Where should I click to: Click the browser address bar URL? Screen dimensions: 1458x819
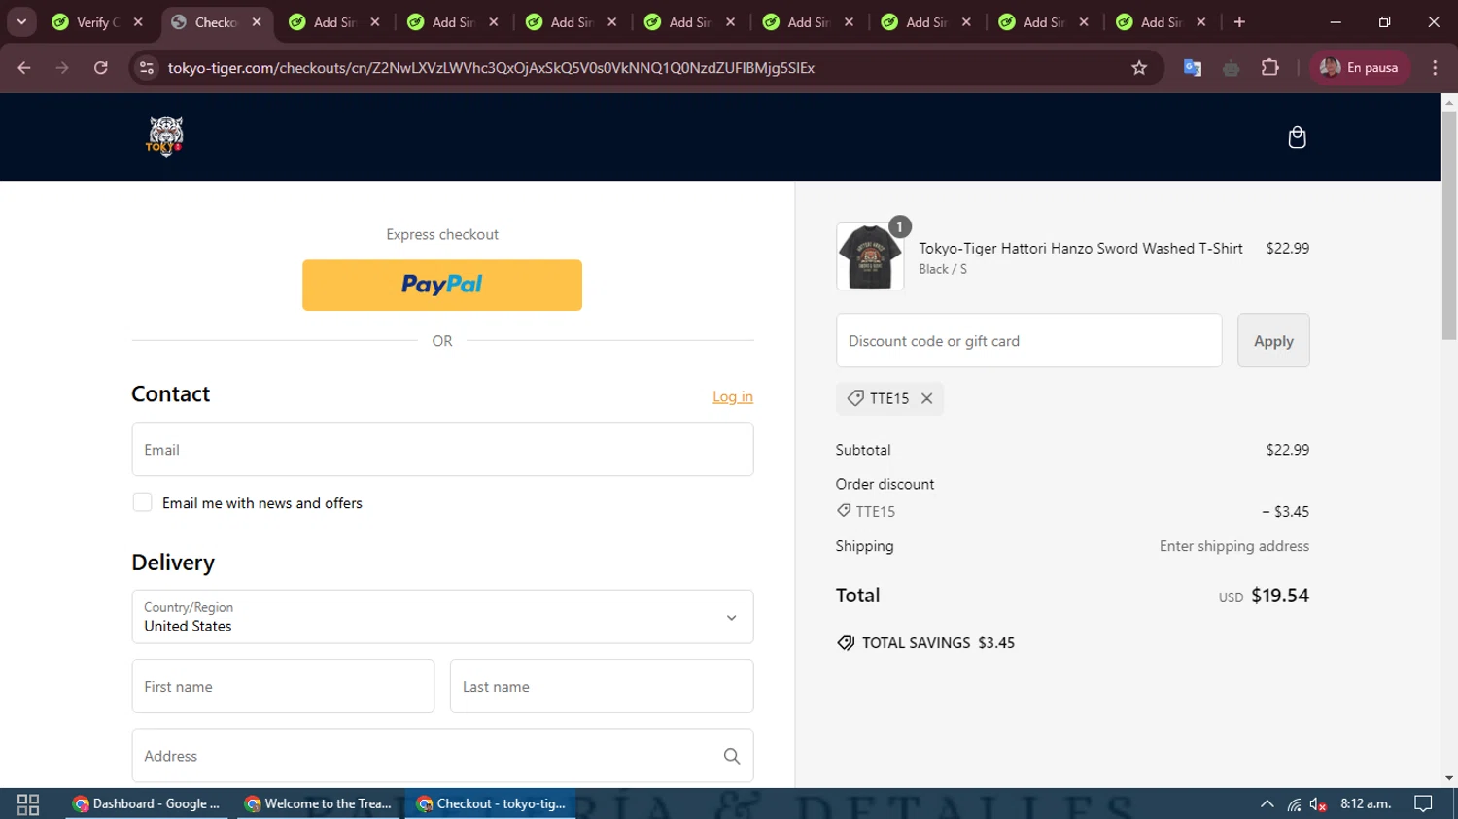491,68
